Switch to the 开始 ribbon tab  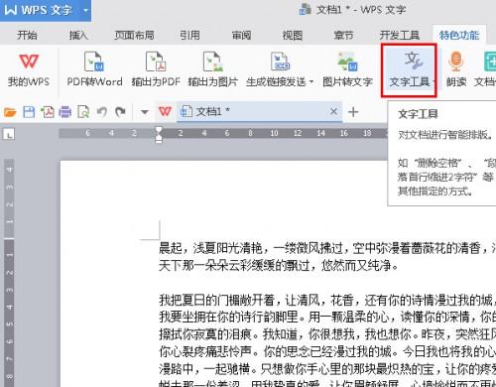[27, 35]
